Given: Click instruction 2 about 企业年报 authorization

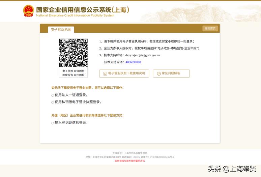Looking at the screenshot, I should coord(149,48).
